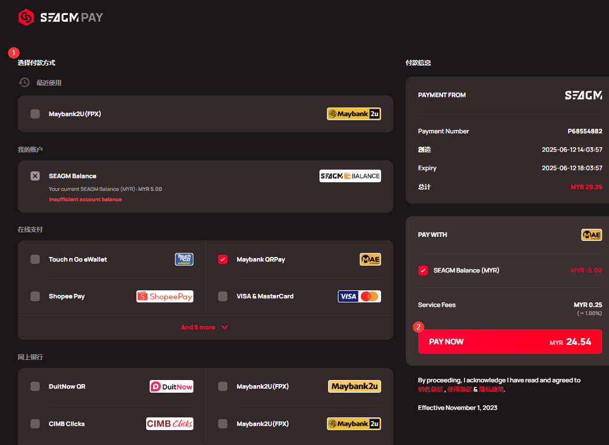
Task: Click the '(≈ 1.00%)' fee rate note
Action: (x=589, y=313)
